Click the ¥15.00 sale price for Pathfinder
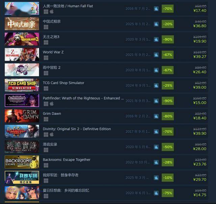216x204 pixels. (x=200, y=103)
